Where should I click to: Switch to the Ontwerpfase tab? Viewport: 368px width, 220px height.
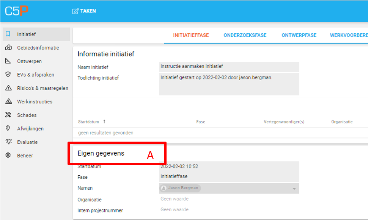(x=299, y=35)
